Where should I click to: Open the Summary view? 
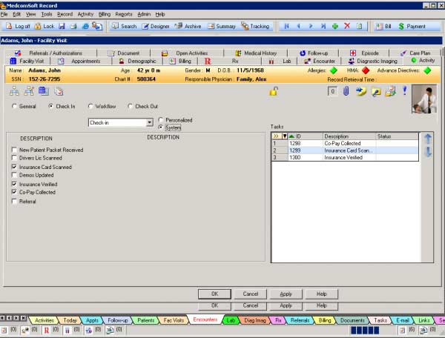point(222,27)
